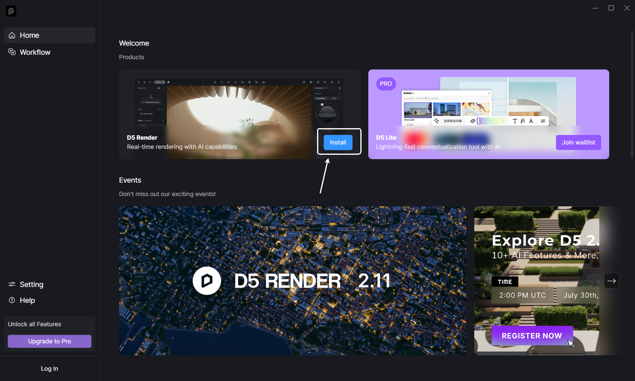Click the vertical scrollbar on the right
Viewport: 635px width, 381px height.
[632, 94]
